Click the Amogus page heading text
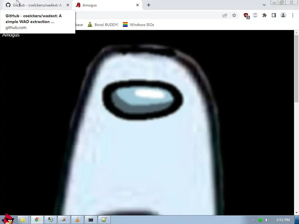299x224 pixels. pyautogui.click(x=11, y=35)
